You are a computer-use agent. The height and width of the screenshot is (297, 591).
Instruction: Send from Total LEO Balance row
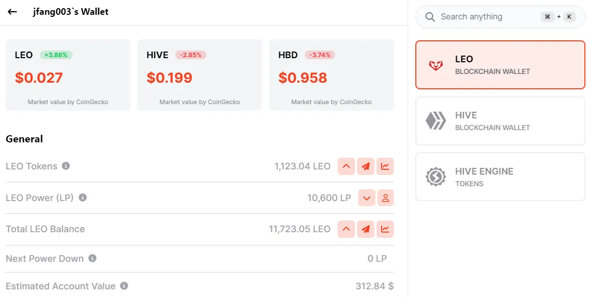pos(366,229)
